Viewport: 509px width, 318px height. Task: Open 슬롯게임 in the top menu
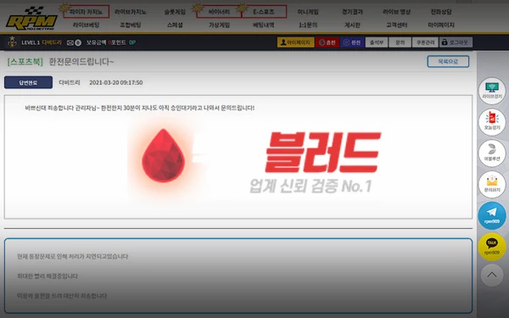pyautogui.click(x=175, y=12)
